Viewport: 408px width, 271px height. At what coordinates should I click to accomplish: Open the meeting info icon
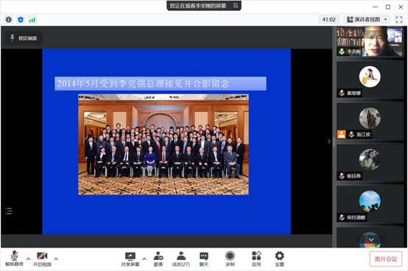click(x=9, y=20)
